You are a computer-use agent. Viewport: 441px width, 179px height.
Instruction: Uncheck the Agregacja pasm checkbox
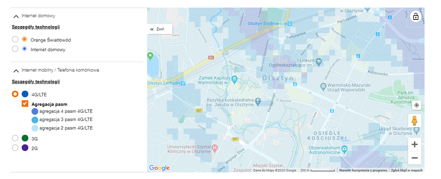[x=25, y=104]
